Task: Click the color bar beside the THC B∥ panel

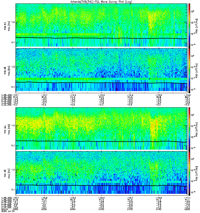Action: click(x=190, y=173)
